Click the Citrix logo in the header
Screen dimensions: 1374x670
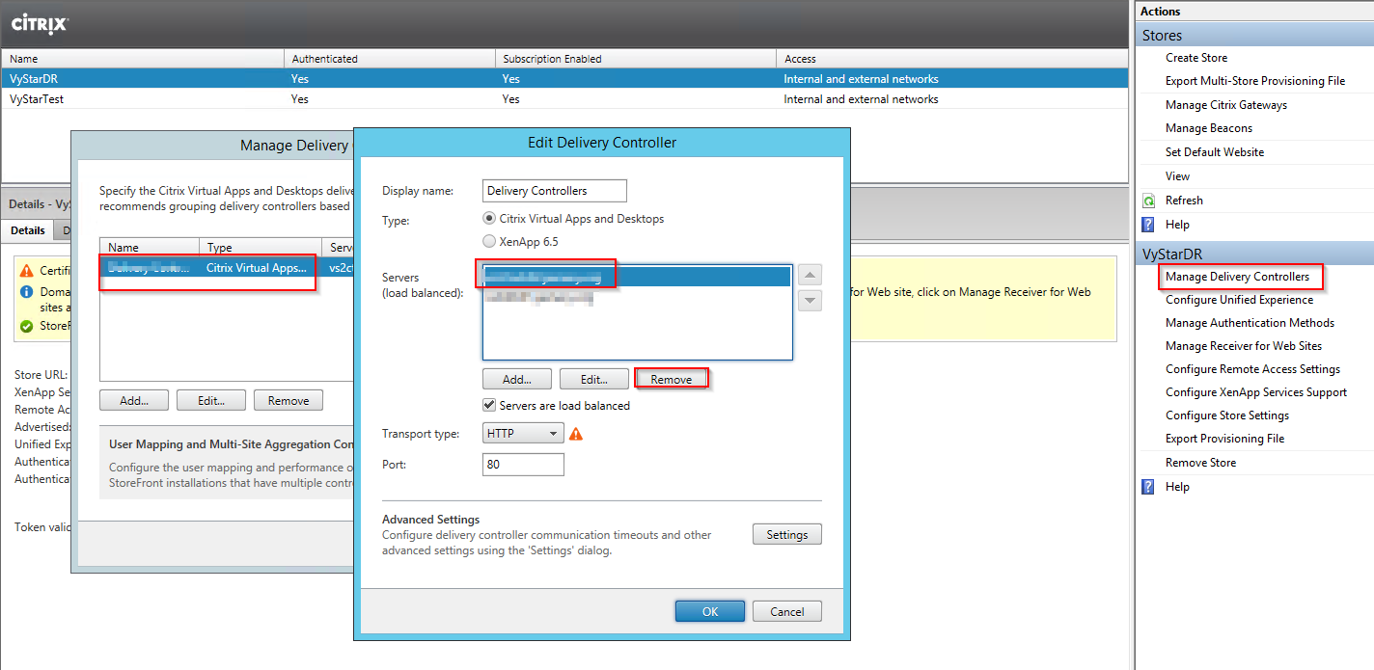[x=40, y=23]
